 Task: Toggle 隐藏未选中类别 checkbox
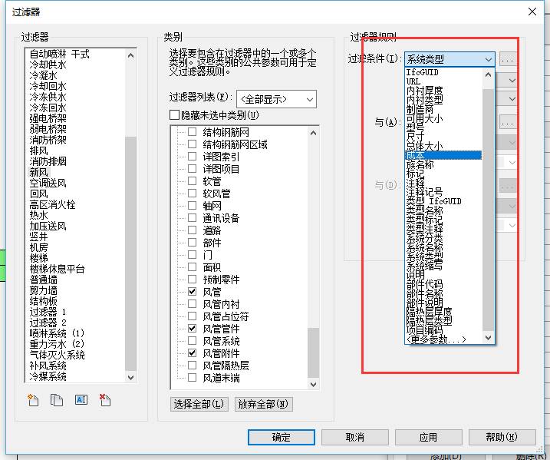[174, 115]
